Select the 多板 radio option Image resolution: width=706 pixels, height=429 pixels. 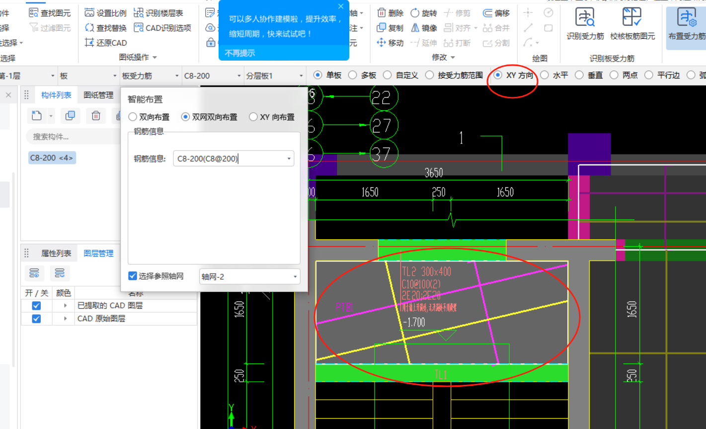click(353, 75)
